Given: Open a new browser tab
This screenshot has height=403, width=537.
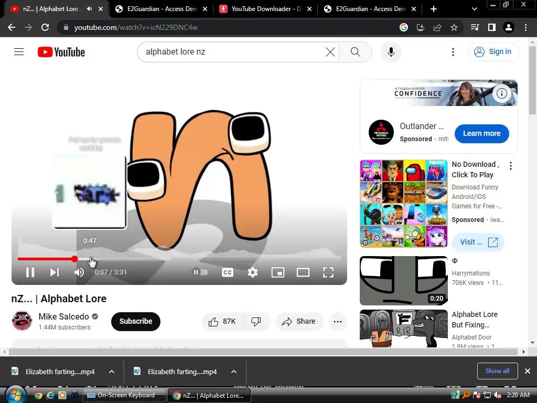Looking at the screenshot, I should click(434, 9).
